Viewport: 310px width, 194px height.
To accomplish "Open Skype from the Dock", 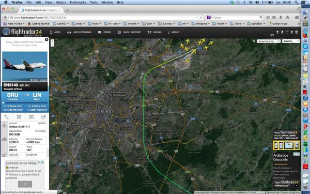I will (x=305, y=47).
